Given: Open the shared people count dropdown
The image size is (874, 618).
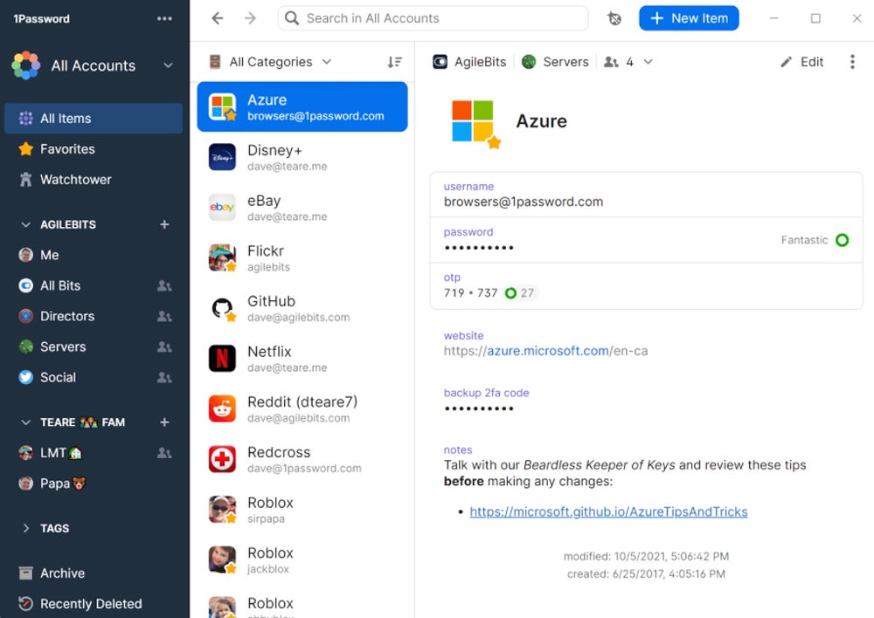Looking at the screenshot, I should pyautogui.click(x=629, y=62).
